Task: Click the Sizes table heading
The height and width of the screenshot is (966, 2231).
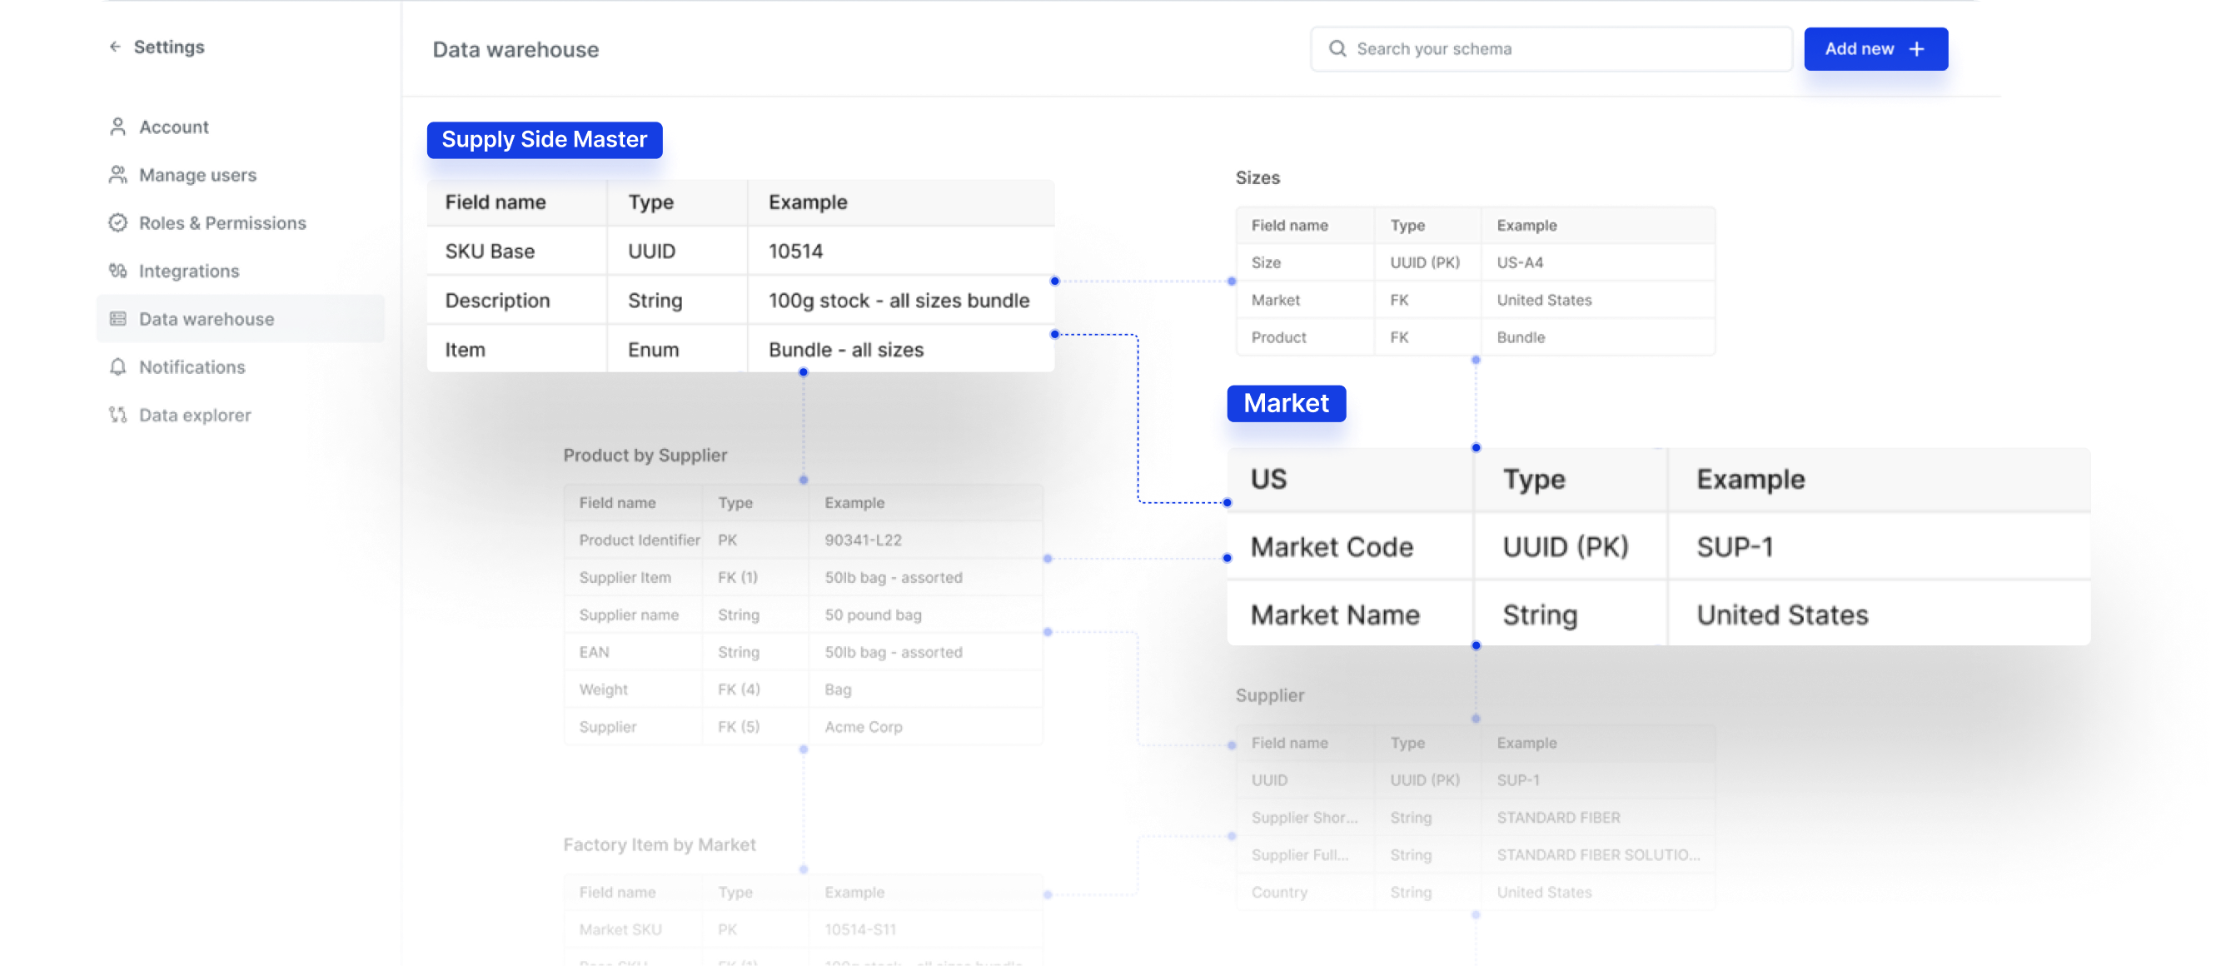Action: point(1257,177)
